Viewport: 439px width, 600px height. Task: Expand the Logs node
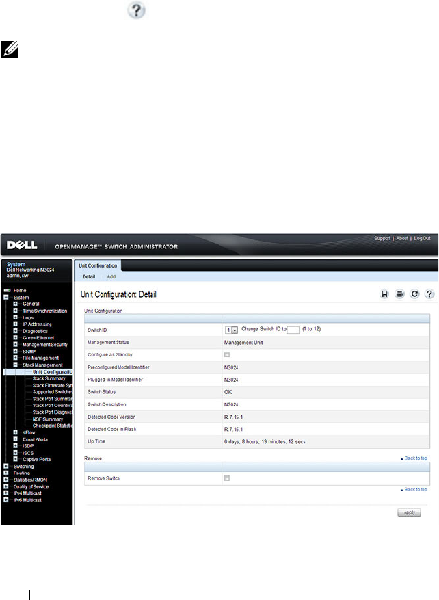tap(15, 317)
